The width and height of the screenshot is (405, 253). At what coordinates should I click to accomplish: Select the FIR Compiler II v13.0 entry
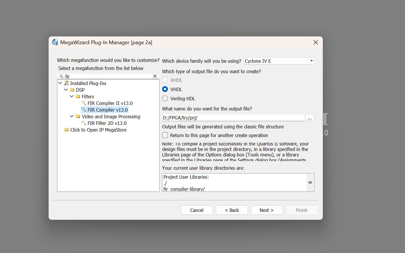pos(110,103)
